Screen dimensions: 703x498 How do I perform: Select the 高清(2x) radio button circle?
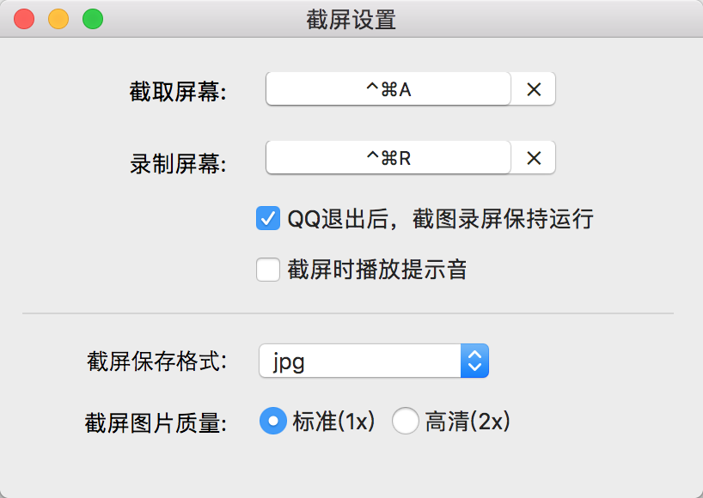(406, 421)
